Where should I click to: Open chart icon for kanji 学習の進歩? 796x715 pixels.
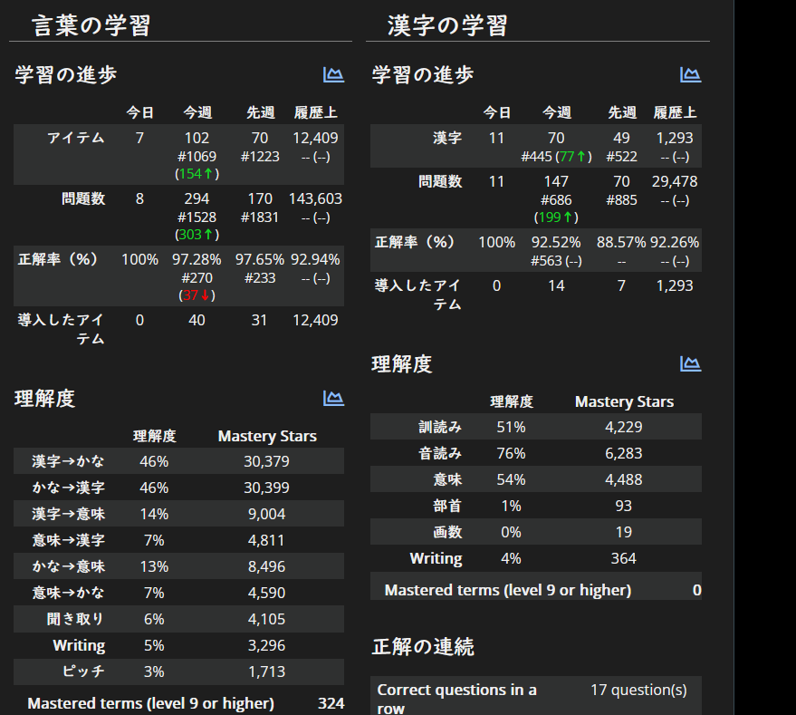point(690,74)
